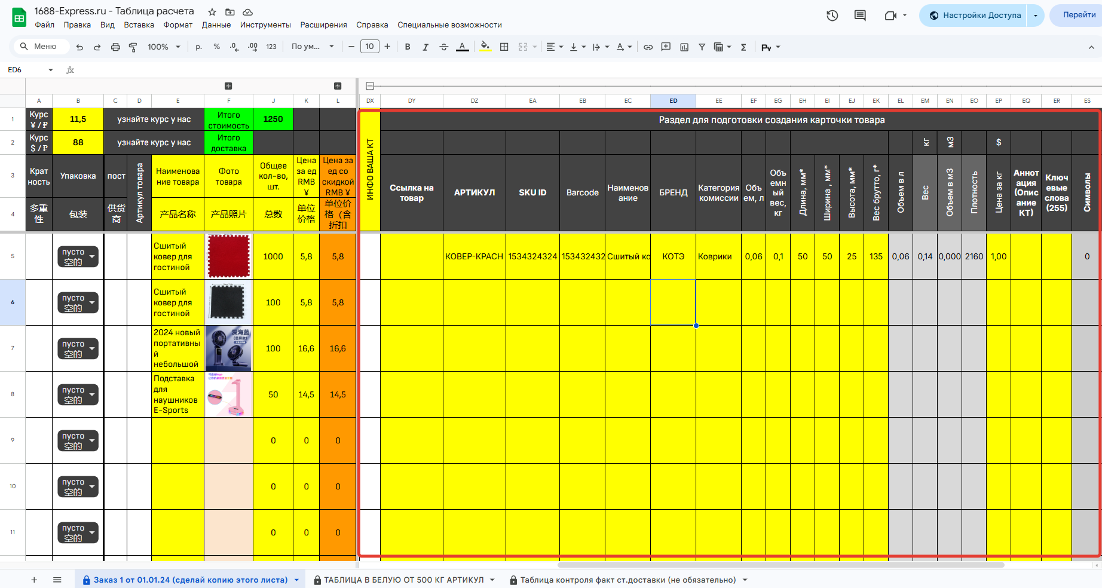Click the red carpet product thumbnail
Image resolution: width=1102 pixels, height=588 pixels.
point(228,256)
